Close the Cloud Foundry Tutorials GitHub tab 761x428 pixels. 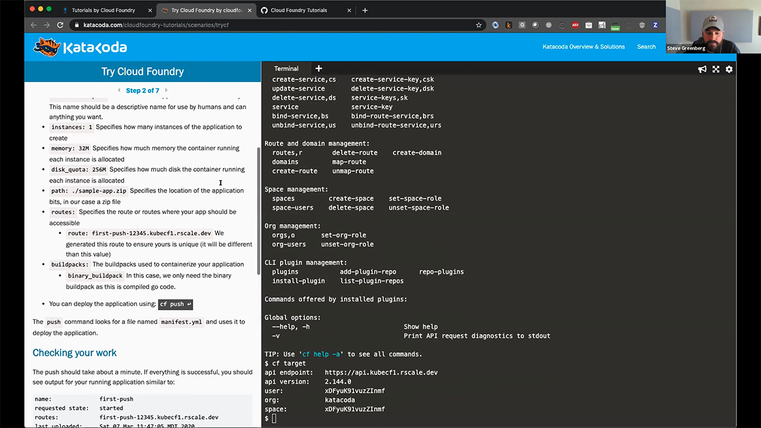point(348,10)
